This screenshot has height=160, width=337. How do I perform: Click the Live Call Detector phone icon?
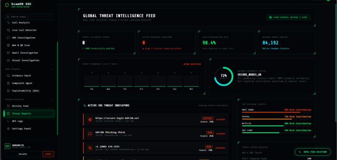(x=8, y=30)
